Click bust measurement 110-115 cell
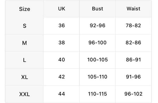 (97, 94)
